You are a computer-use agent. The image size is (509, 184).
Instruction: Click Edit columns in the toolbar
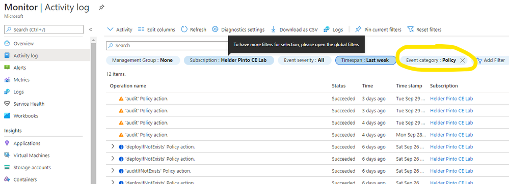(156, 29)
